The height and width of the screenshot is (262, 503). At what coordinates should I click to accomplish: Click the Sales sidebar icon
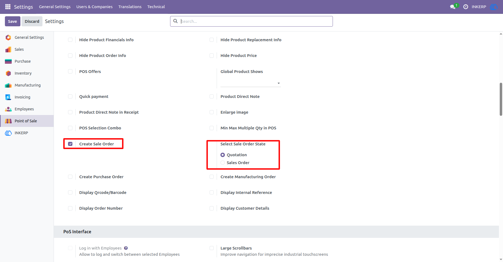(x=8, y=49)
